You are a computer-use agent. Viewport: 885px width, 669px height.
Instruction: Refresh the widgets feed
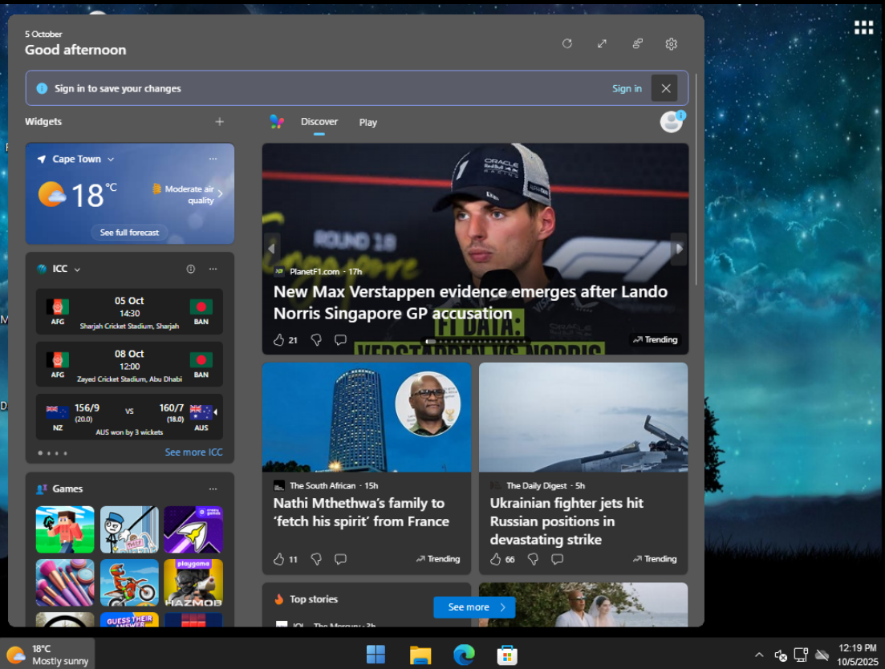tap(567, 43)
